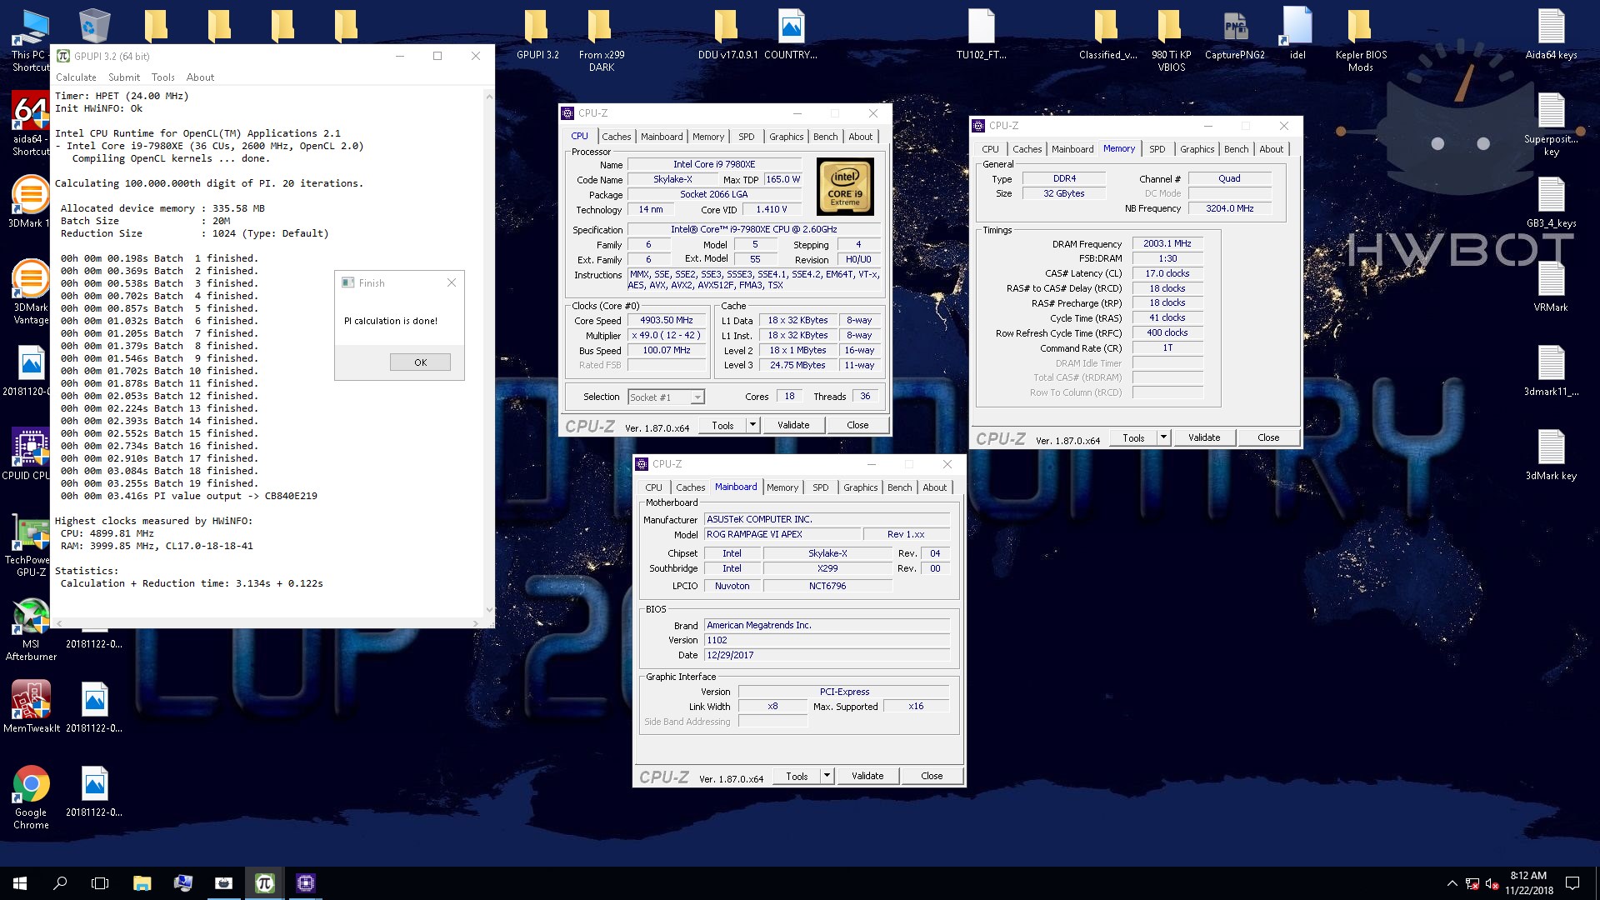Click Close in the Memory CPU-Z window

pyautogui.click(x=1268, y=437)
